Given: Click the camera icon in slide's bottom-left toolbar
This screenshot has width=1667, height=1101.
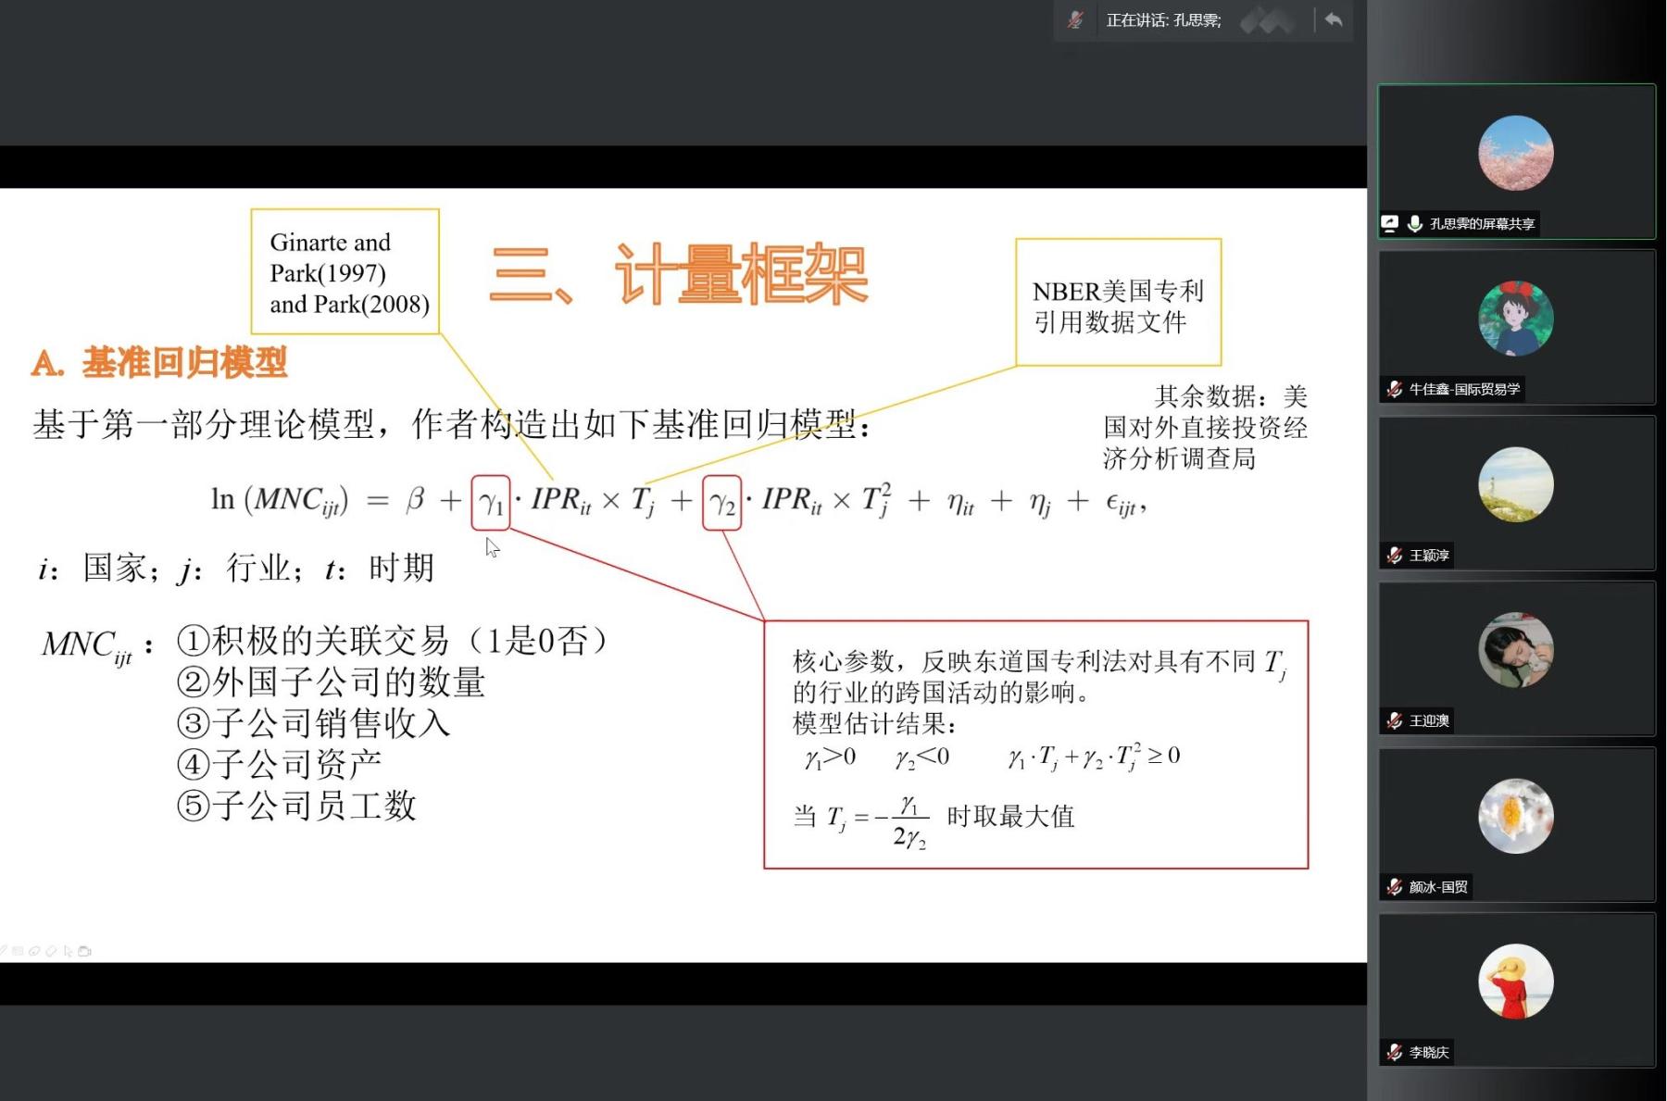Looking at the screenshot, I should (x=85, y=951).
